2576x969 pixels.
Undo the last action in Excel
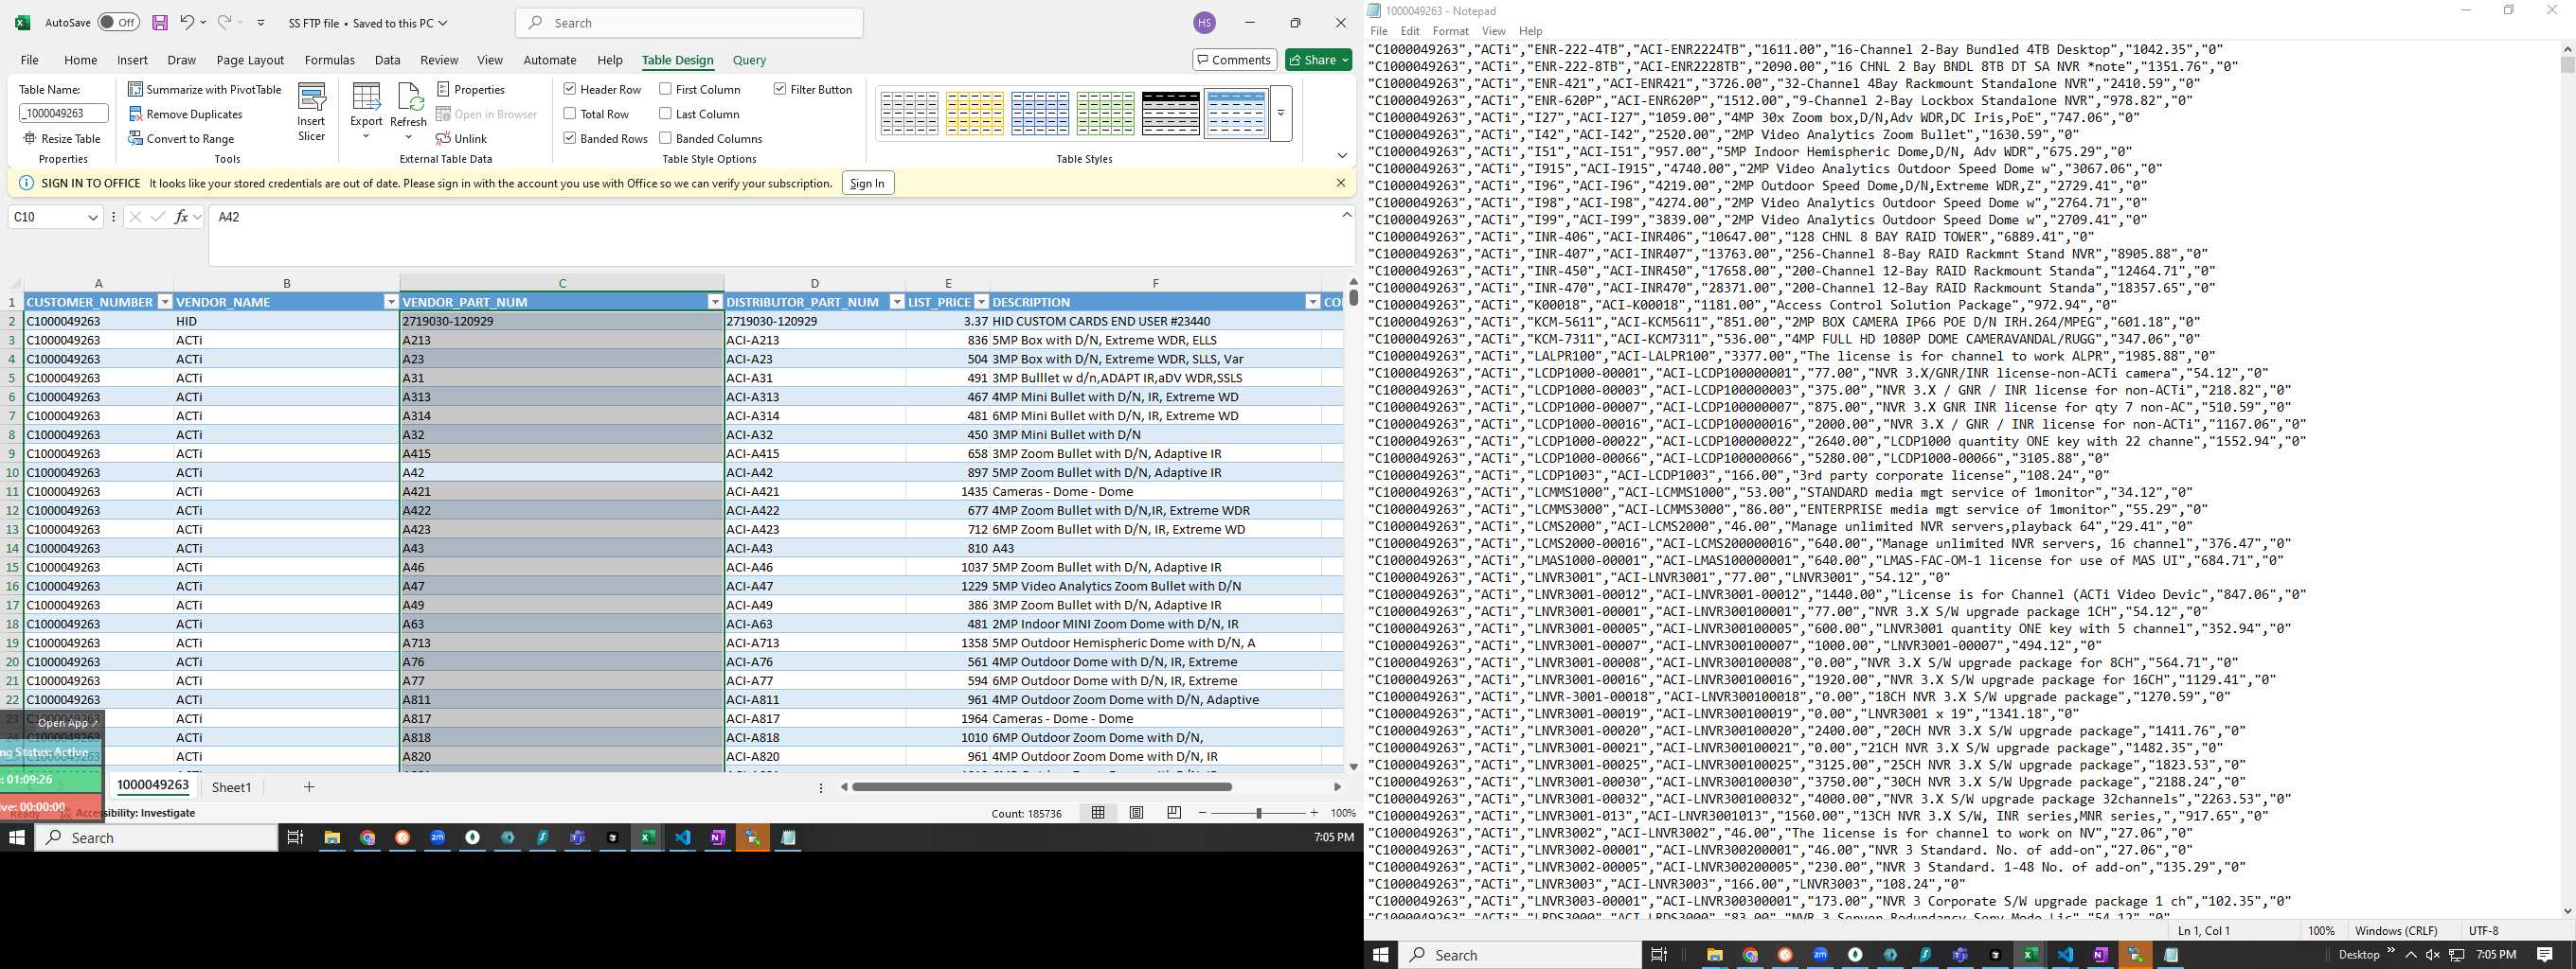[187, 22]
